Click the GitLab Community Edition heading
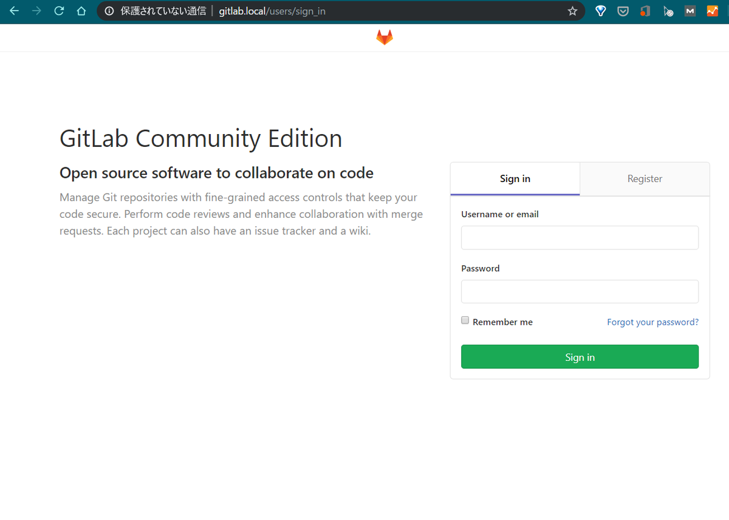Viewport: 729px width, 520px height. point(201,138)
